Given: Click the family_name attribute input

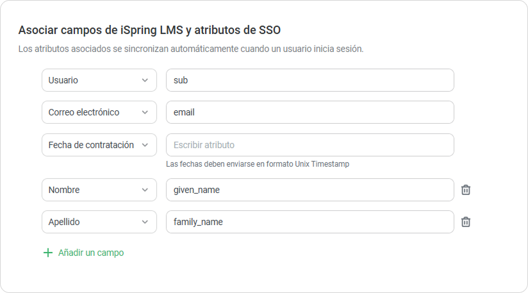Looking at the screenshot, I should click(309, 222).
